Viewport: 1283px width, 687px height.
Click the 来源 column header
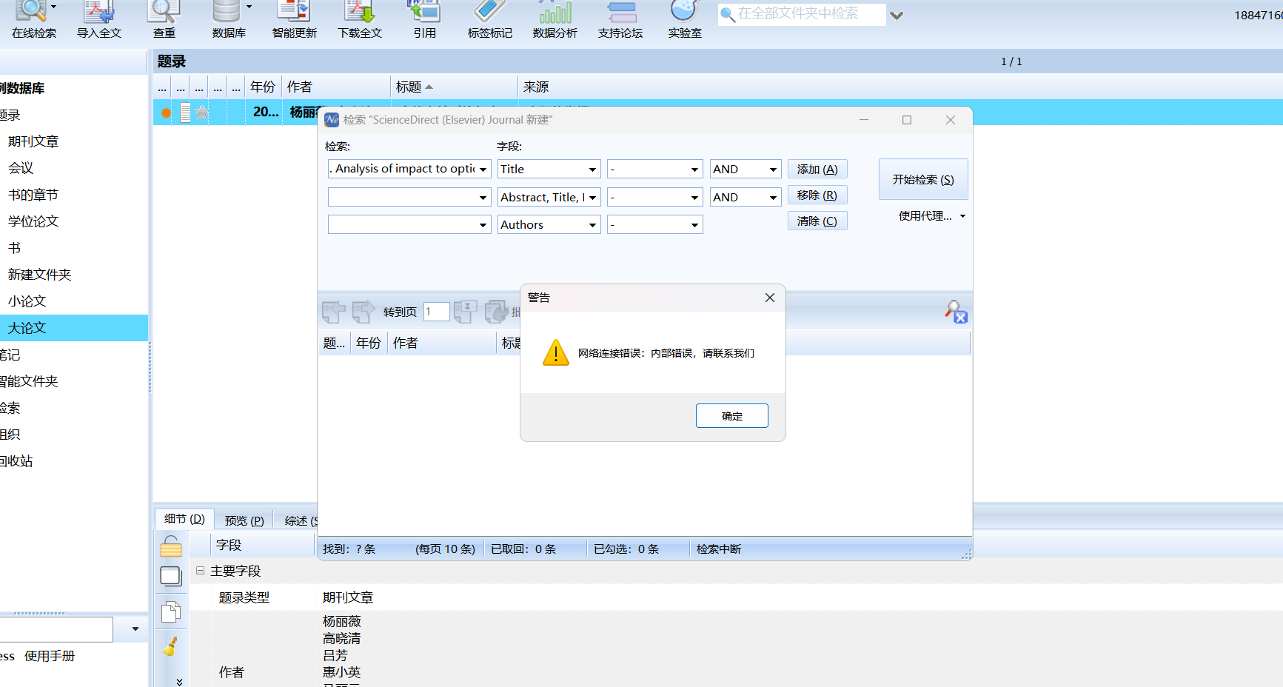click(536, 87)
